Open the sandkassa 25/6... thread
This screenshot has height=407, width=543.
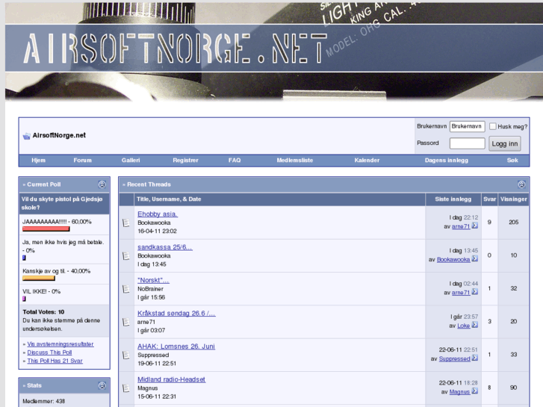pyautogui.click(x=165, y=247)
